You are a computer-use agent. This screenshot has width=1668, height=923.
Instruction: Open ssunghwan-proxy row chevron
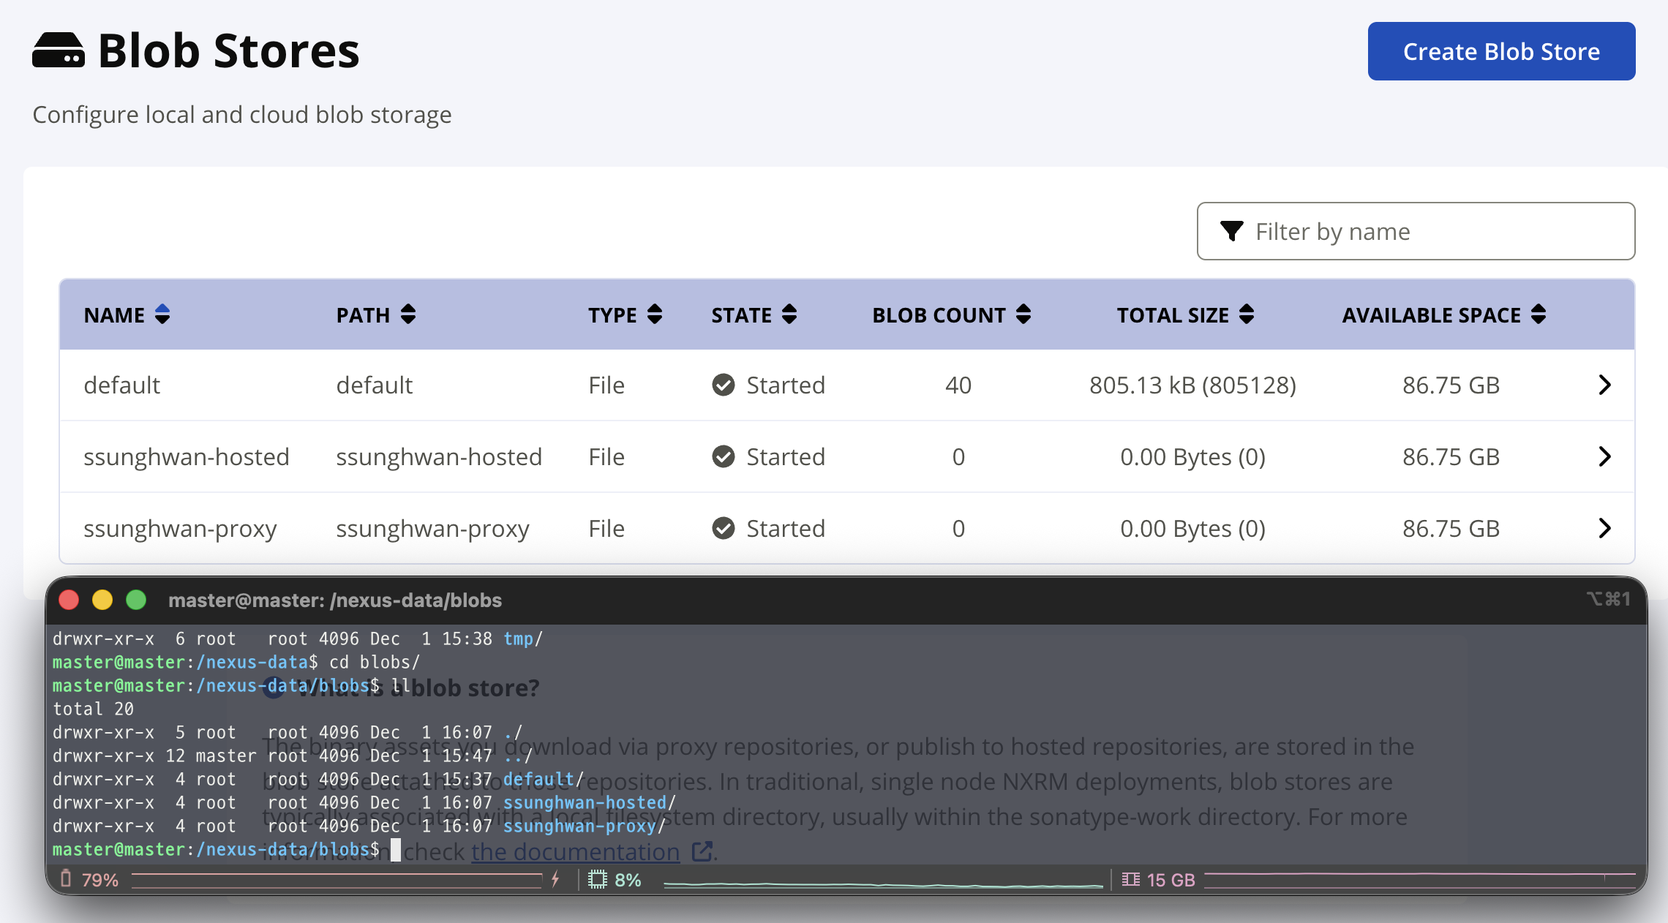click(x=1604, y=528)
